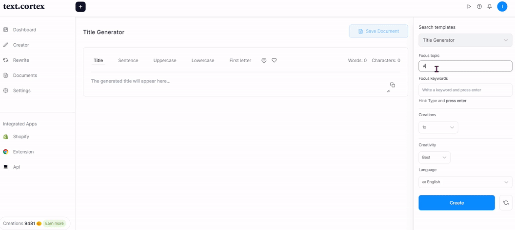
Task: Click the text area resize handle
Action: click(388, 91)
